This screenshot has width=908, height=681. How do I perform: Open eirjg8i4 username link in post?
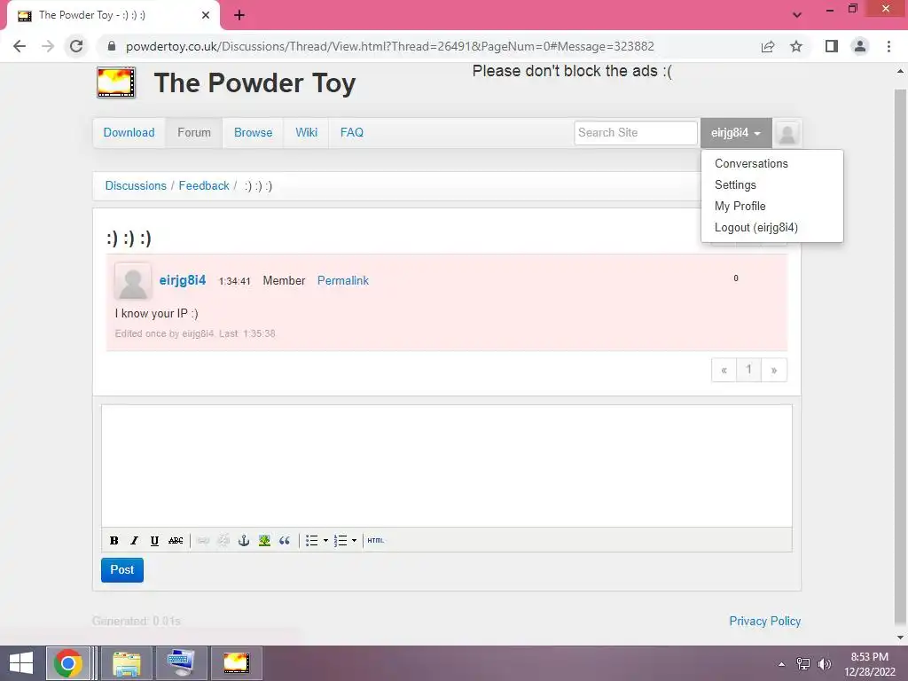tap(183, 280)
